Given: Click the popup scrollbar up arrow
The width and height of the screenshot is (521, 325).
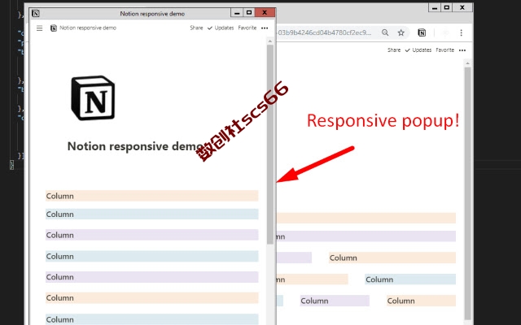Looking at the screenshot, I should point(270,41).
